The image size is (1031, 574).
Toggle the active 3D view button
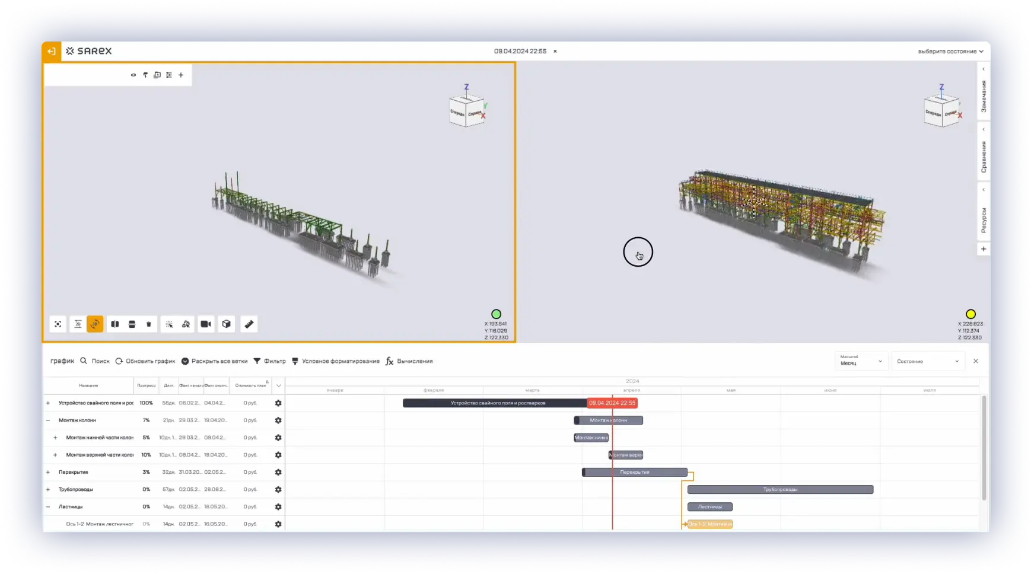(95, 324)
